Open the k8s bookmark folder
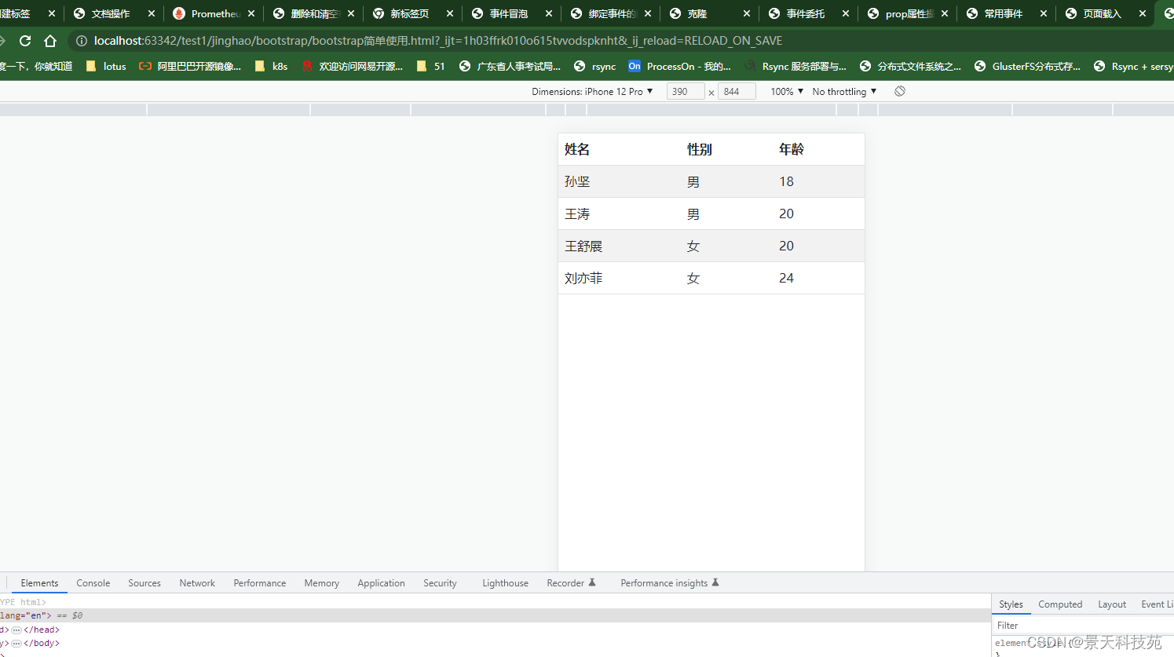This screenshot has height=657, width=1174. [x=271, y=67]
